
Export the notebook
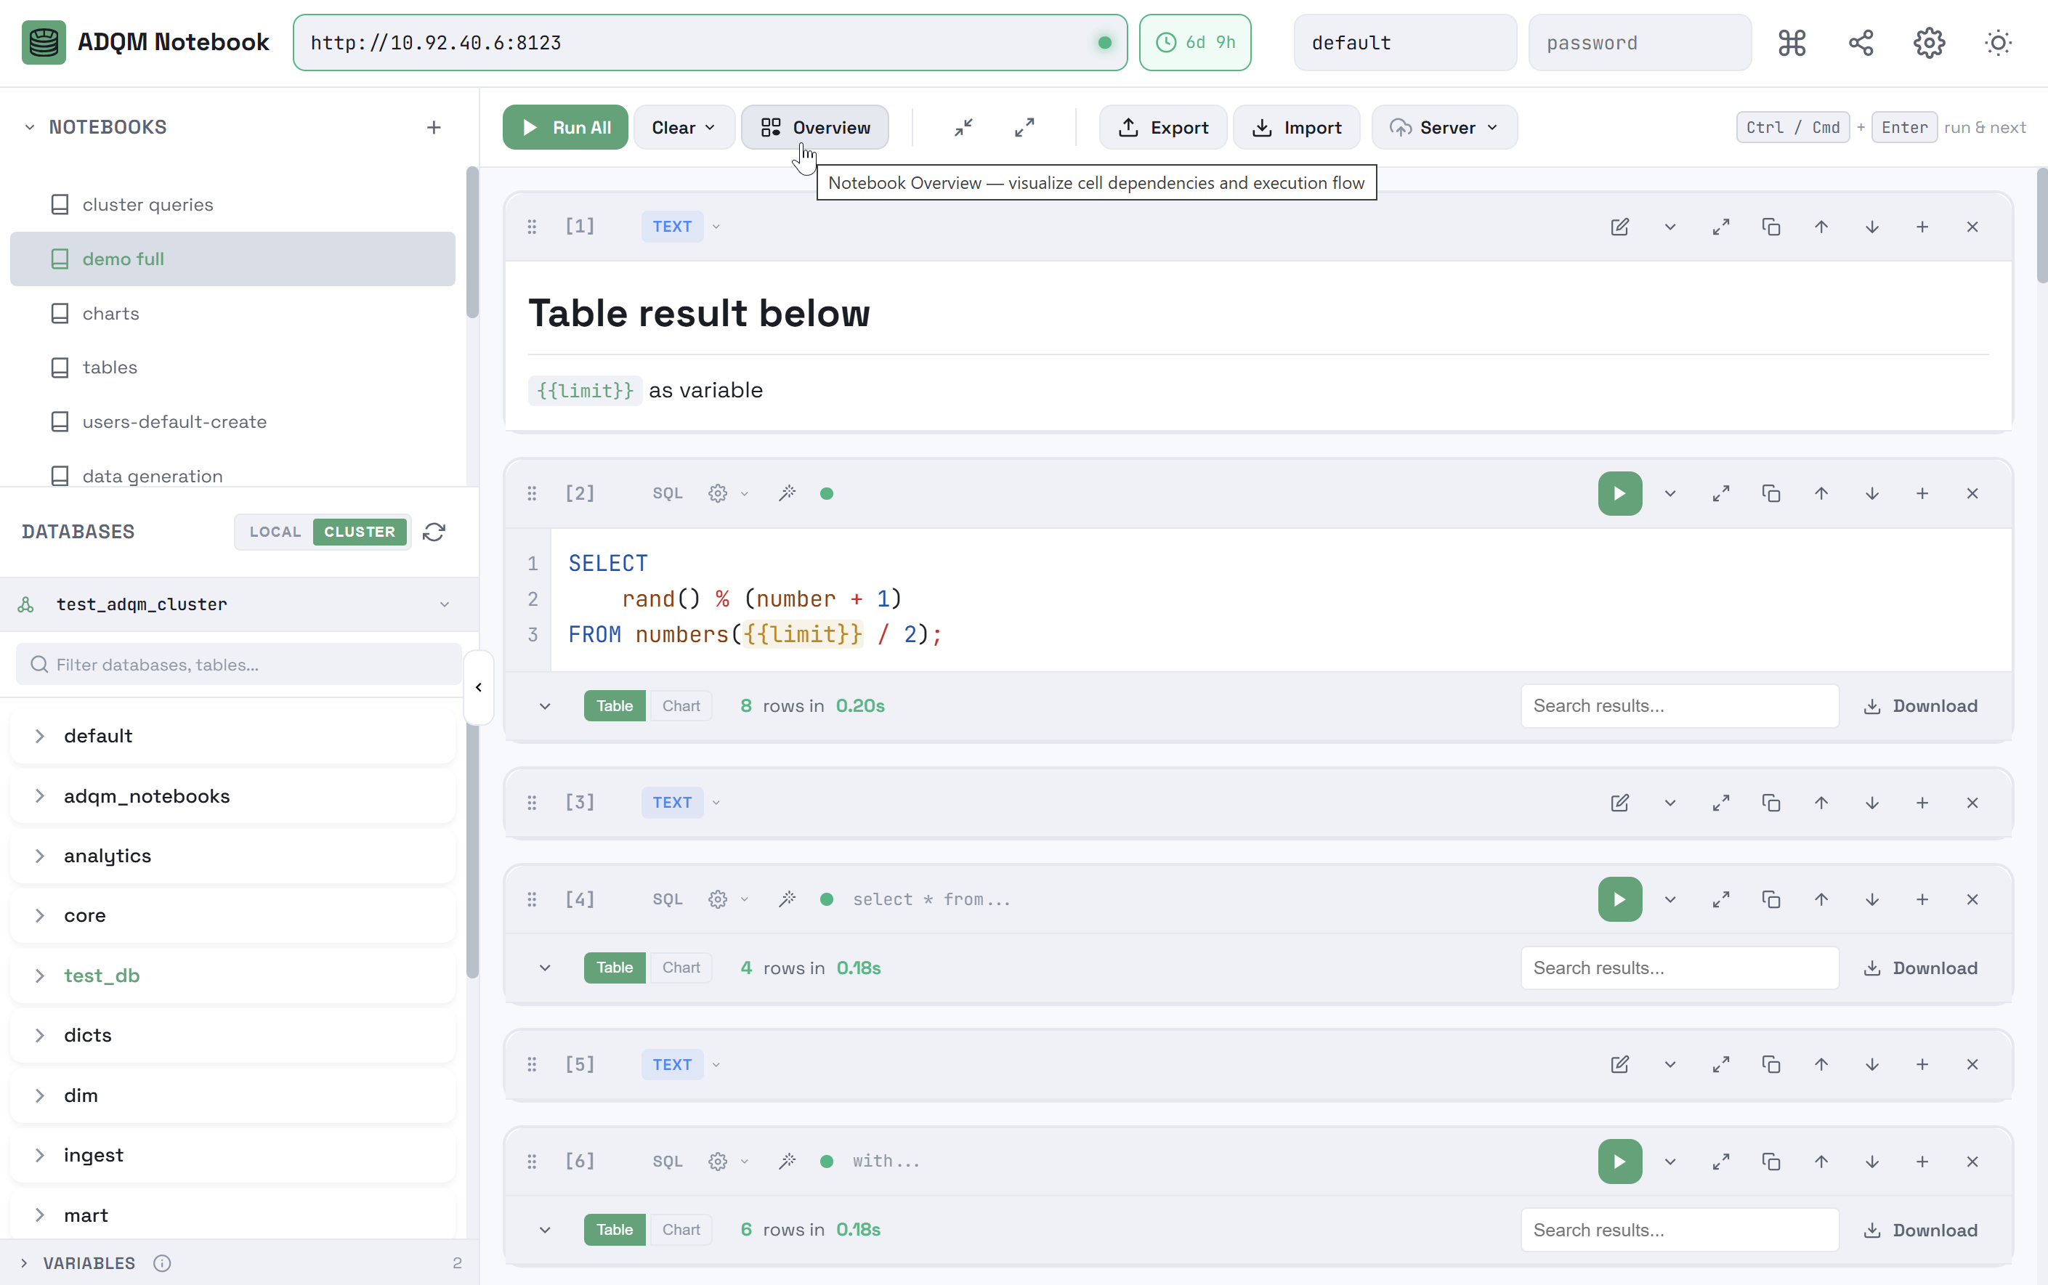coord(1162,127)
